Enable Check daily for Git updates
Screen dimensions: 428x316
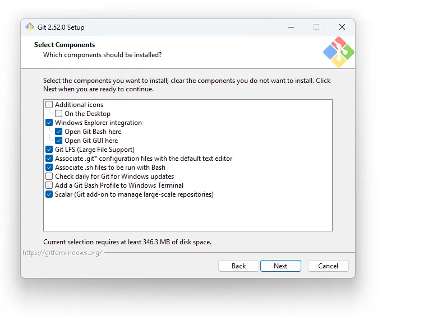[x=49, y=176]
